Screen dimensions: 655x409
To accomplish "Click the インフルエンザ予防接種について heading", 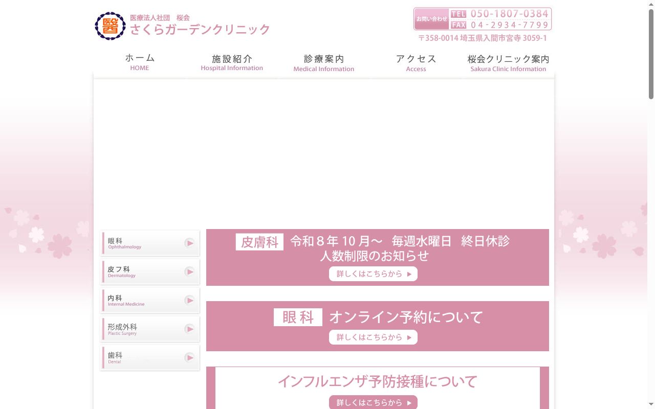I will (378, 381).
